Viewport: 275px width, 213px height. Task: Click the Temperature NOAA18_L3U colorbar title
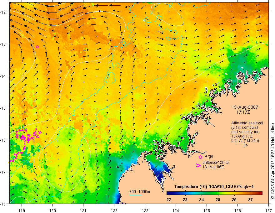tap(214, 187)
